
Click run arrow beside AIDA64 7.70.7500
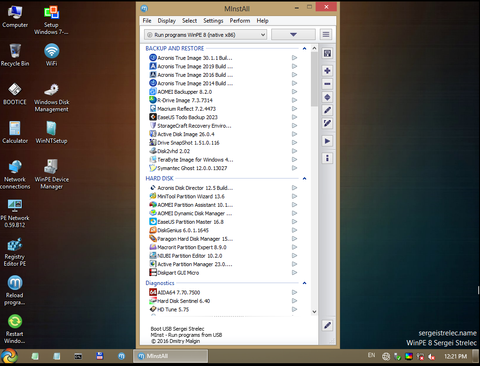tap(294, 293)
